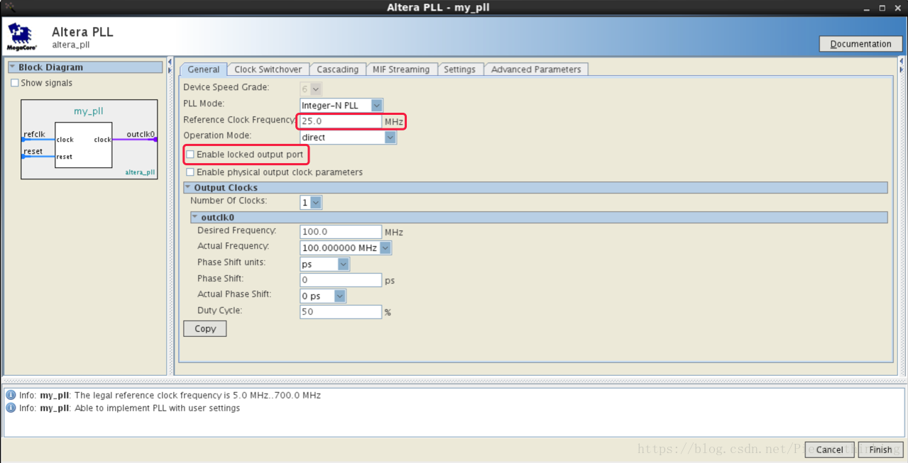Click the Duty Cycle input field

click(x=341, y=312)
